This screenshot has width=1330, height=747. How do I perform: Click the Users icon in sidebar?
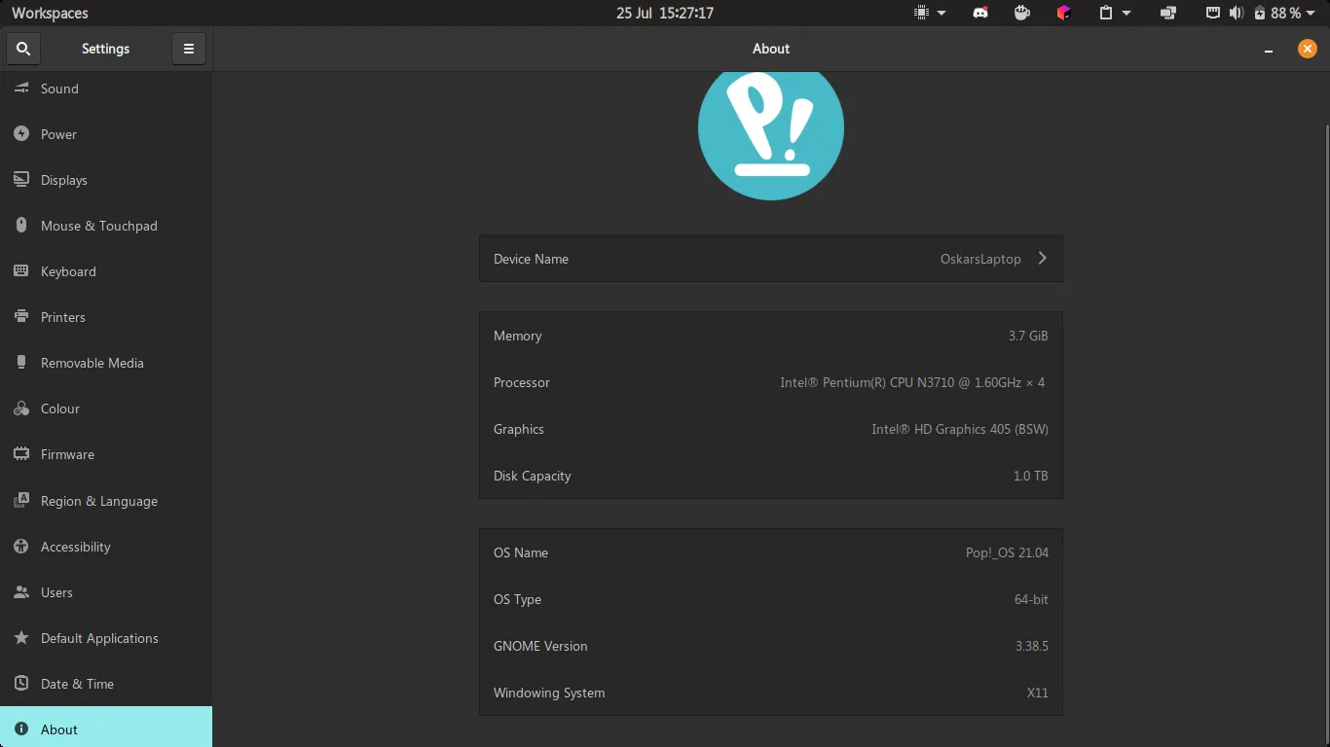[21, 592]
